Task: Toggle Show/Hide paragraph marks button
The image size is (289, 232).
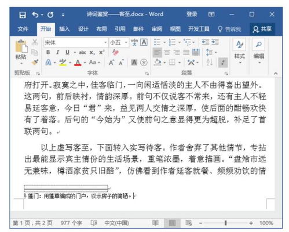Action: [x=223, y=62]
